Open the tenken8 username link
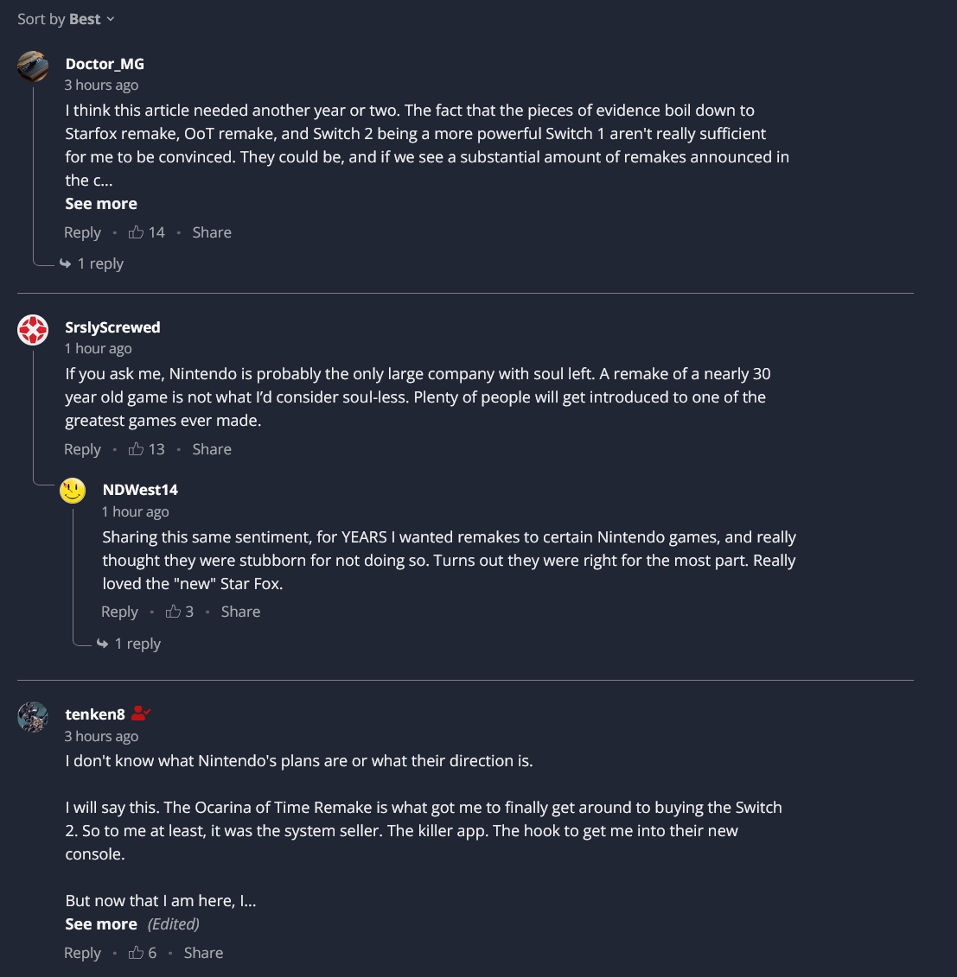The image size is (957, 977). click(95, 714)
